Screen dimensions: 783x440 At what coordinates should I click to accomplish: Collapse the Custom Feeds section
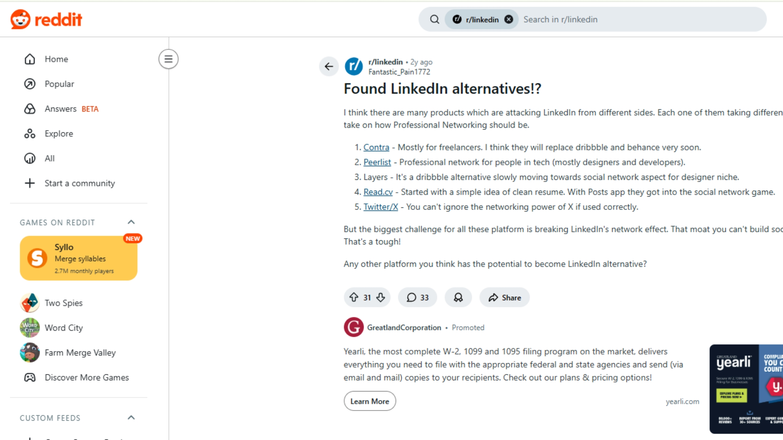(x=131, y=417)
